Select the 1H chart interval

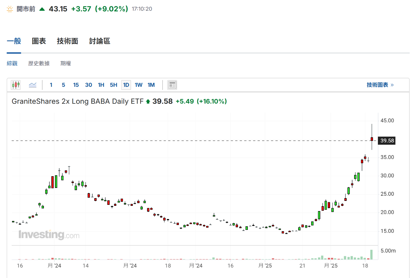(x=101, y=85)
